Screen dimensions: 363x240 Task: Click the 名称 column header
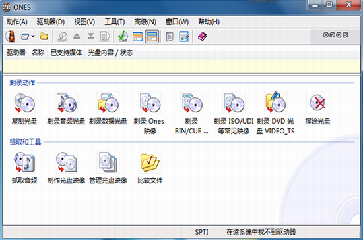[38, 53]
